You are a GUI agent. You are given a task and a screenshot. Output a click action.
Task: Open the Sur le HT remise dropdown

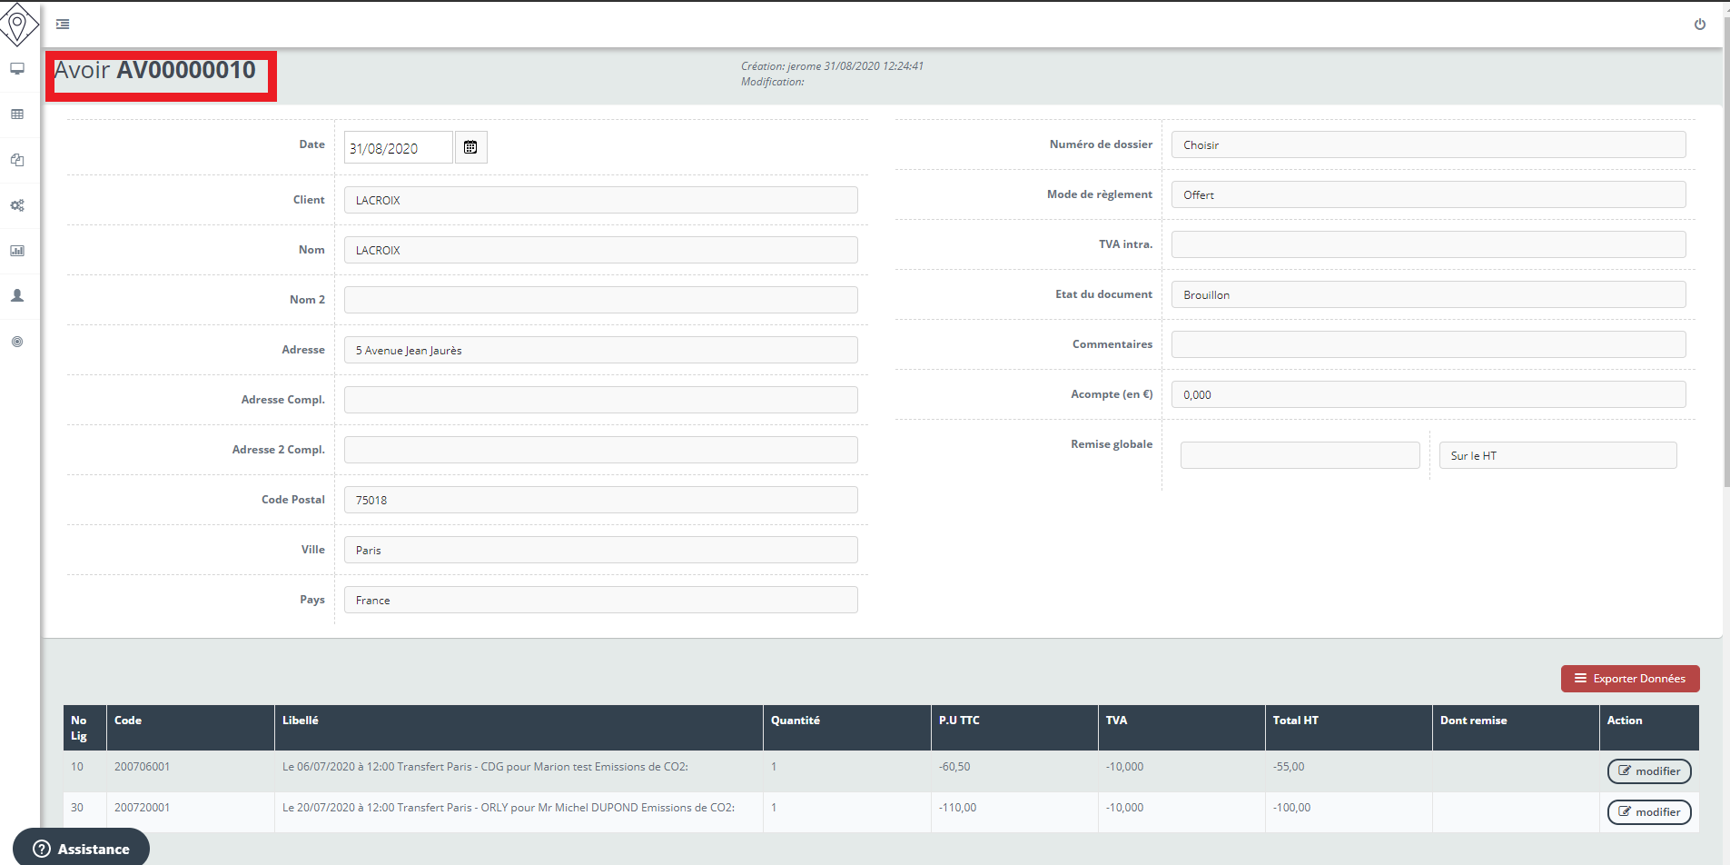[x=1557, y=456]
